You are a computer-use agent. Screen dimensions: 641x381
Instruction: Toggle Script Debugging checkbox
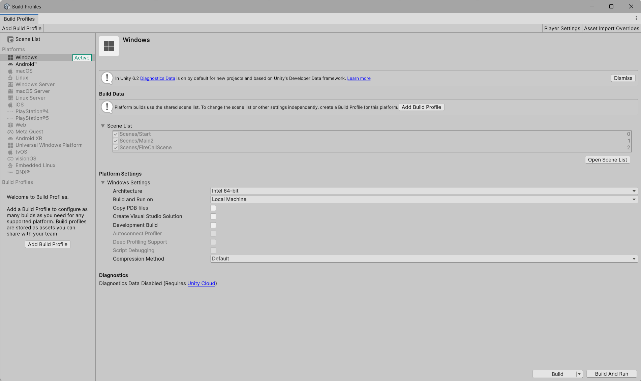coord(213,251)
